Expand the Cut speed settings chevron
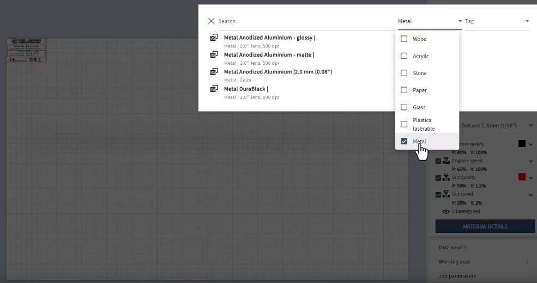The height and width of the screenshot is (283, 537). 530,195
